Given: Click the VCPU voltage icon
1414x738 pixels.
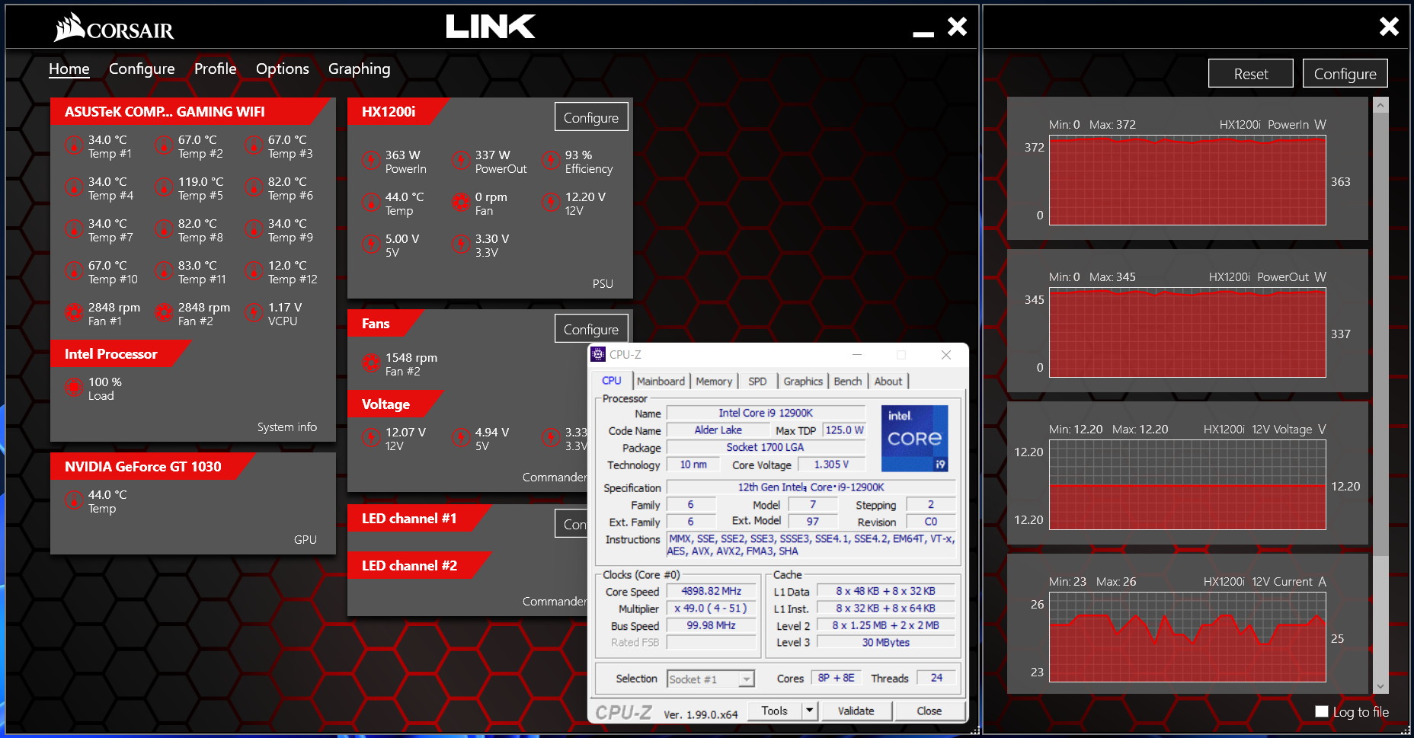Looking at the screenshot, I should 254,312.
